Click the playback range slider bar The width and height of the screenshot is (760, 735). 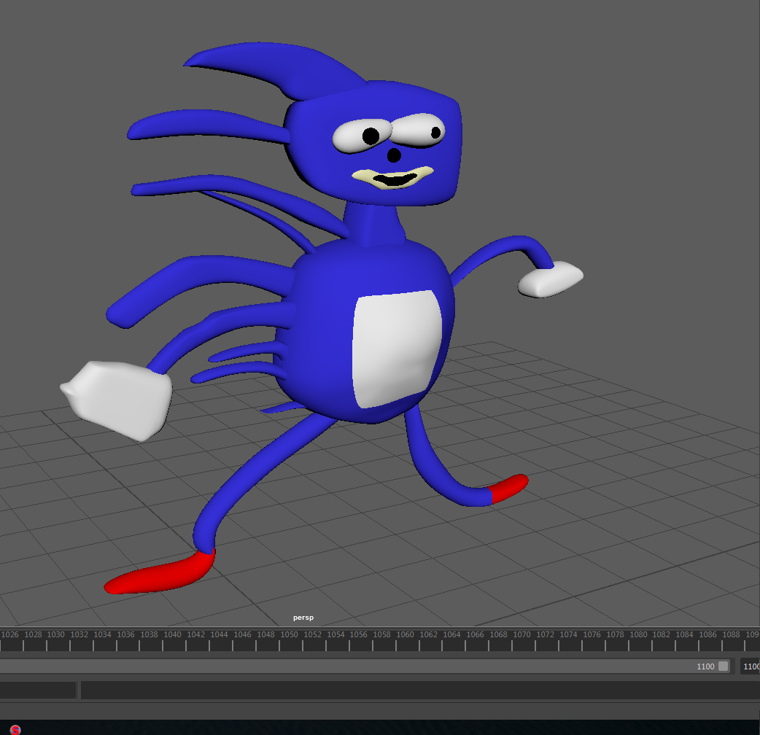click(365, 666)
